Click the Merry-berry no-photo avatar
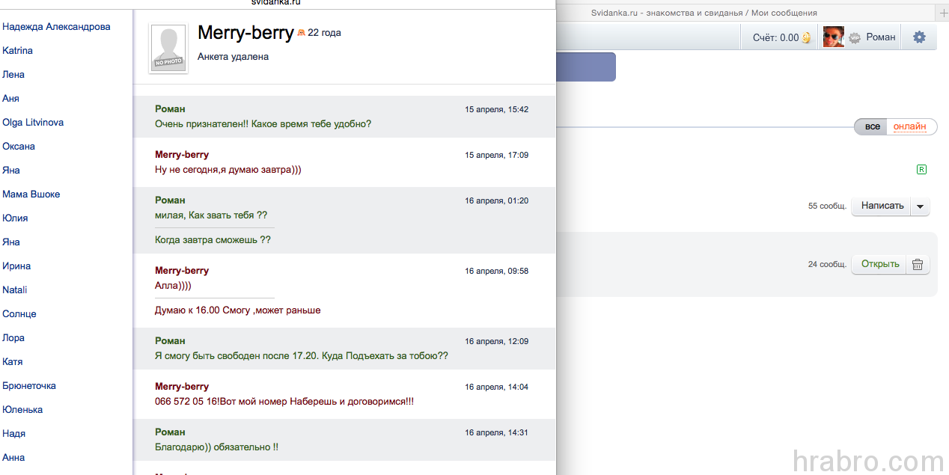Viewport: 949px width, 475px height. [x=168, y=49]
